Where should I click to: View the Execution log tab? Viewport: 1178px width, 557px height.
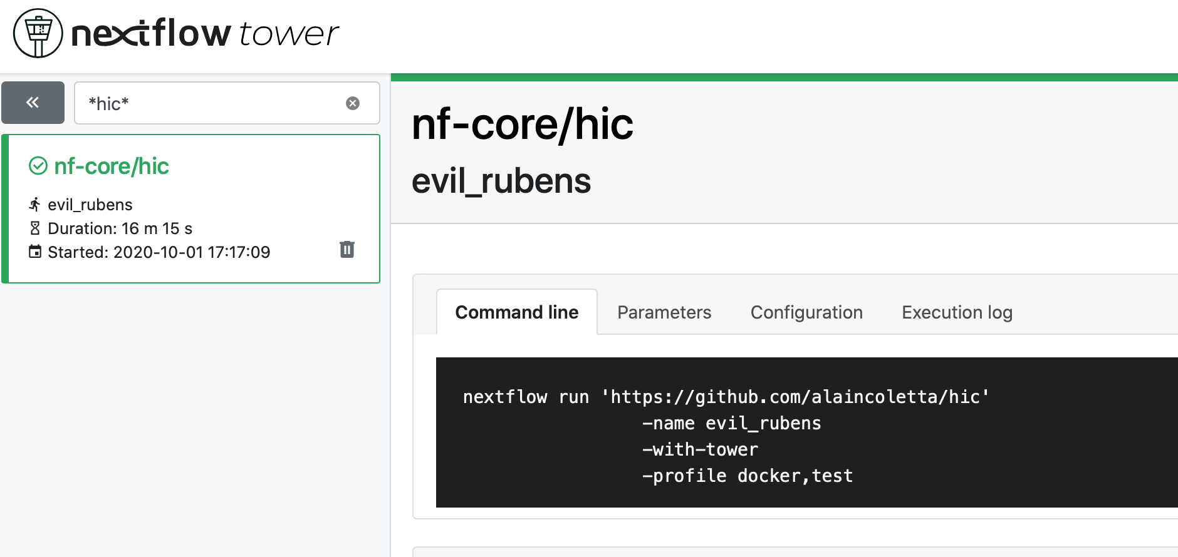tap(957, 312)
